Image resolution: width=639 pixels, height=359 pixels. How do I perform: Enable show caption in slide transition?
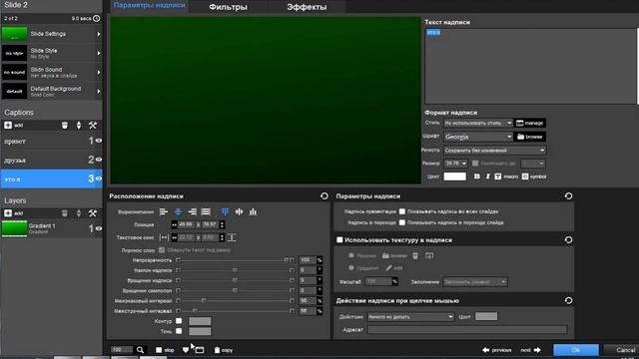(402, 222)
